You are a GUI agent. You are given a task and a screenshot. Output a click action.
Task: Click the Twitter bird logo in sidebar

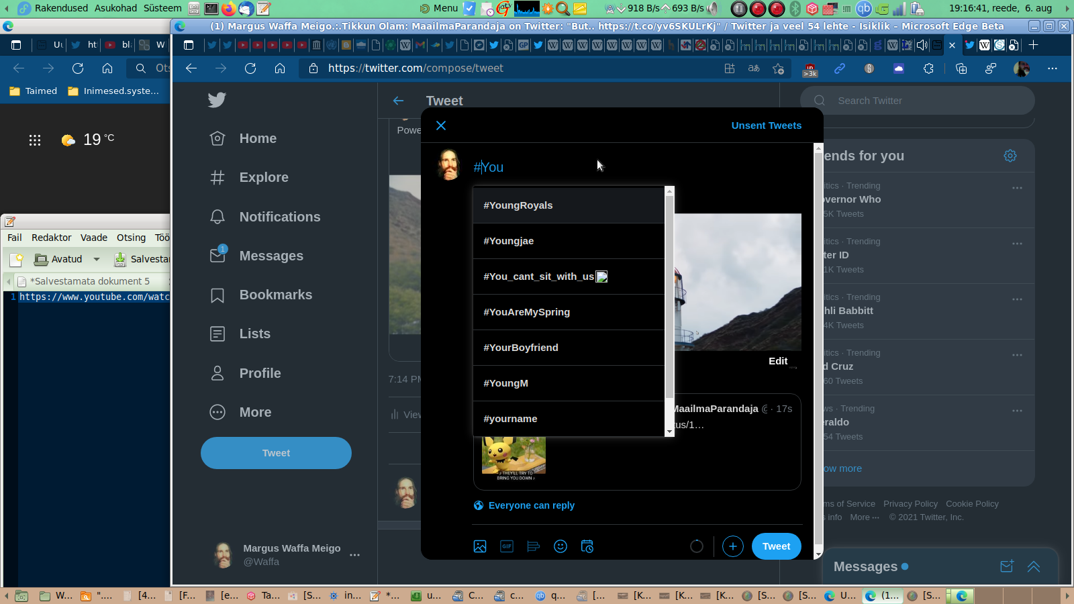click(x=217, y=100)
